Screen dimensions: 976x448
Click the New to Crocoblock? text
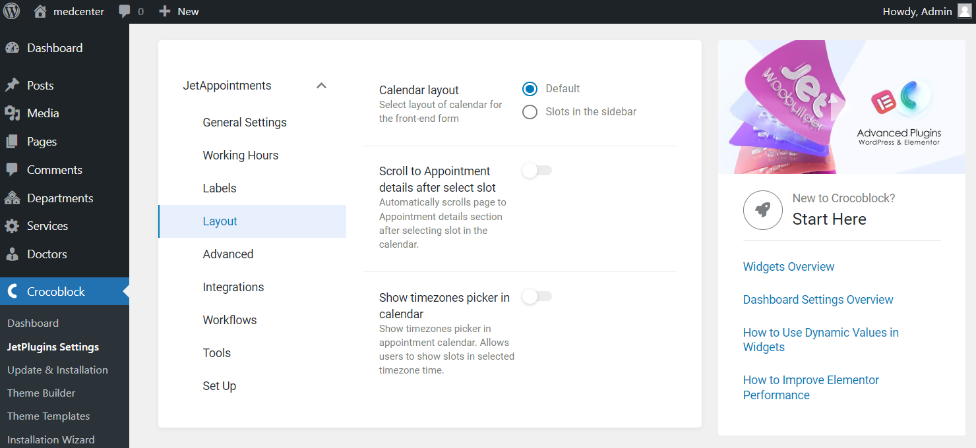(843, 198)
